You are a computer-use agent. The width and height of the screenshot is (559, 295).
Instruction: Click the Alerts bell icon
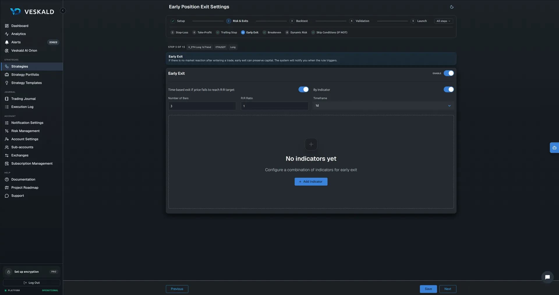pos(7,42)
